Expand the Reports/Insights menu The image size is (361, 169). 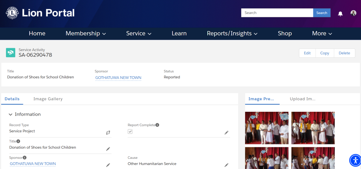point(232,33)
